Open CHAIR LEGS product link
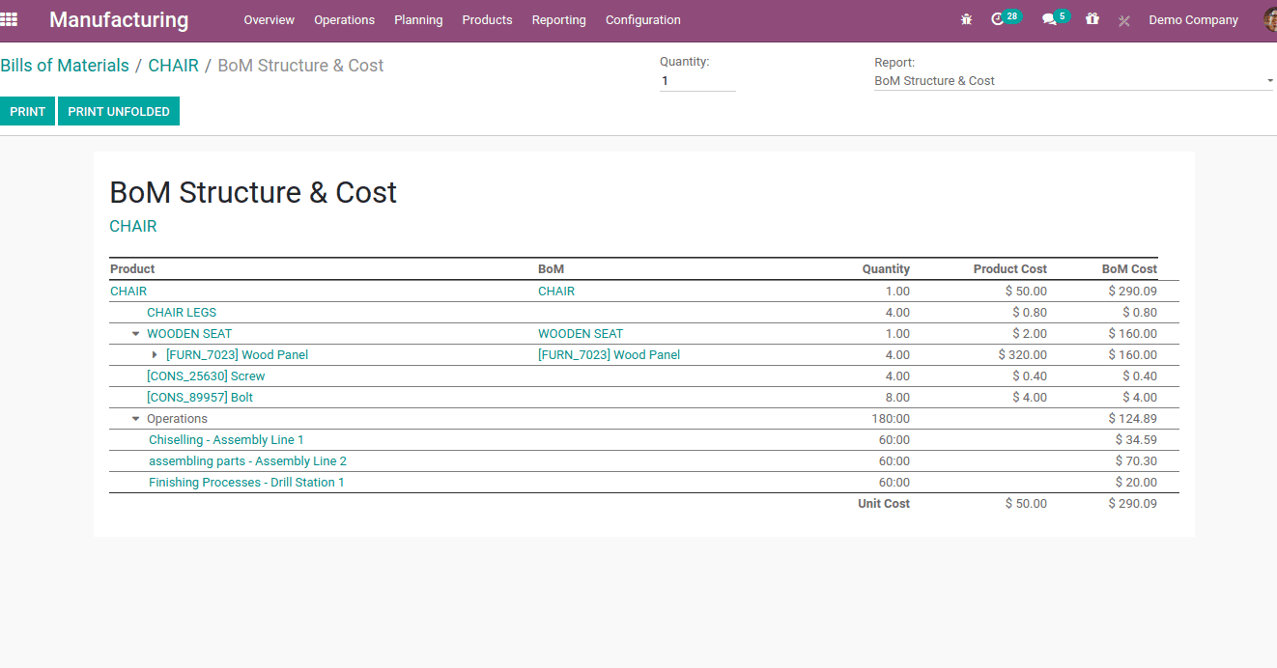Viewport: 1277px width, 668px height. pos(182,313)
